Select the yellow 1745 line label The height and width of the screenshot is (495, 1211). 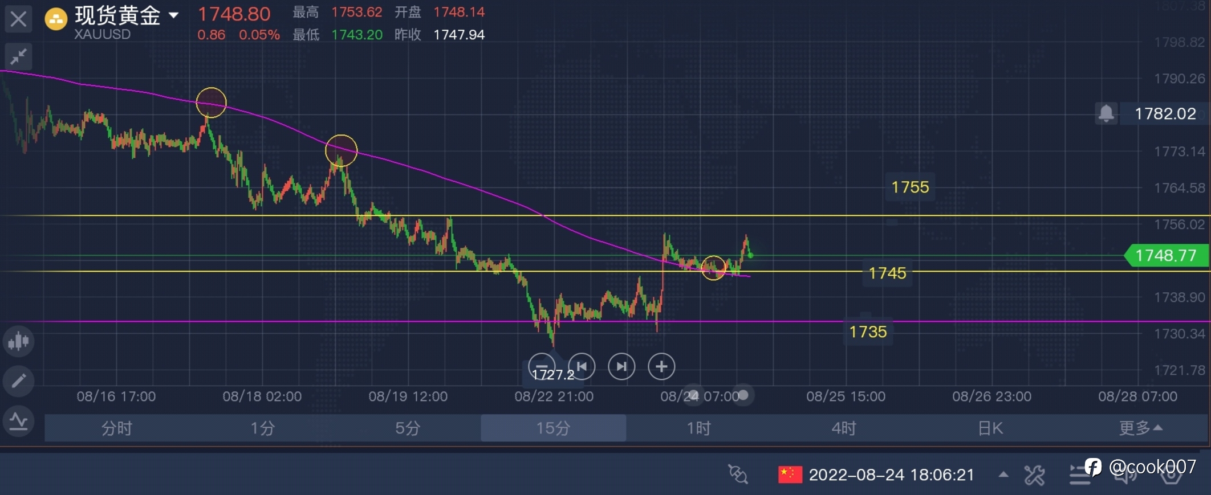887,273
